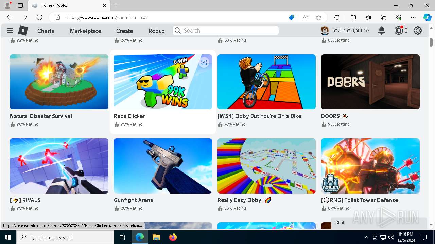Click the page vertical scrollbar thumb
The width and height of the screenshot is (435, 244).
point(431,42)
